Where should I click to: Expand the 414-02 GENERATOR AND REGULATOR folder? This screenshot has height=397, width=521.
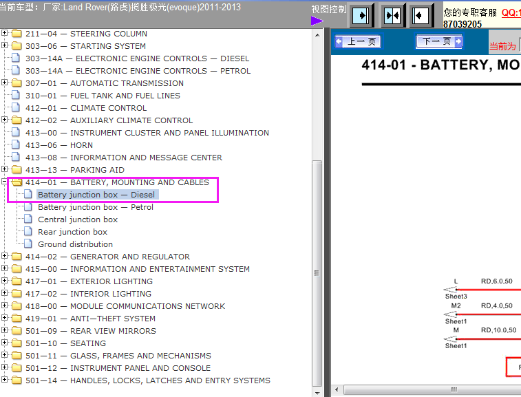point(4,256)
